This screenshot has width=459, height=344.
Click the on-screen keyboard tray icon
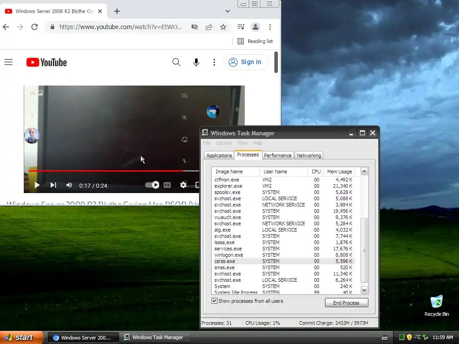click(x=385, y=338)
